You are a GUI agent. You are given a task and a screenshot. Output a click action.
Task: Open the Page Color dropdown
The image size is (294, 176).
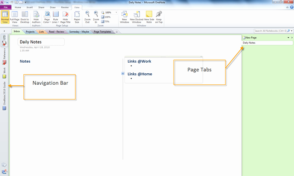47,17
